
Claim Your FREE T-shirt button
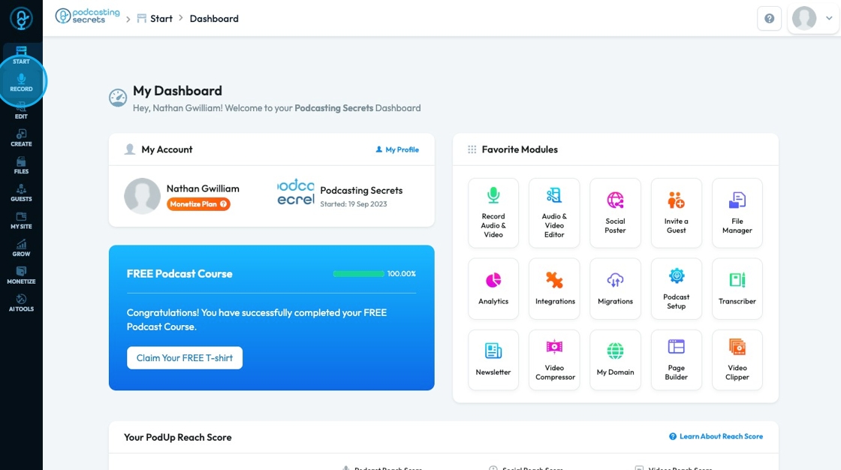click(185, 358)
